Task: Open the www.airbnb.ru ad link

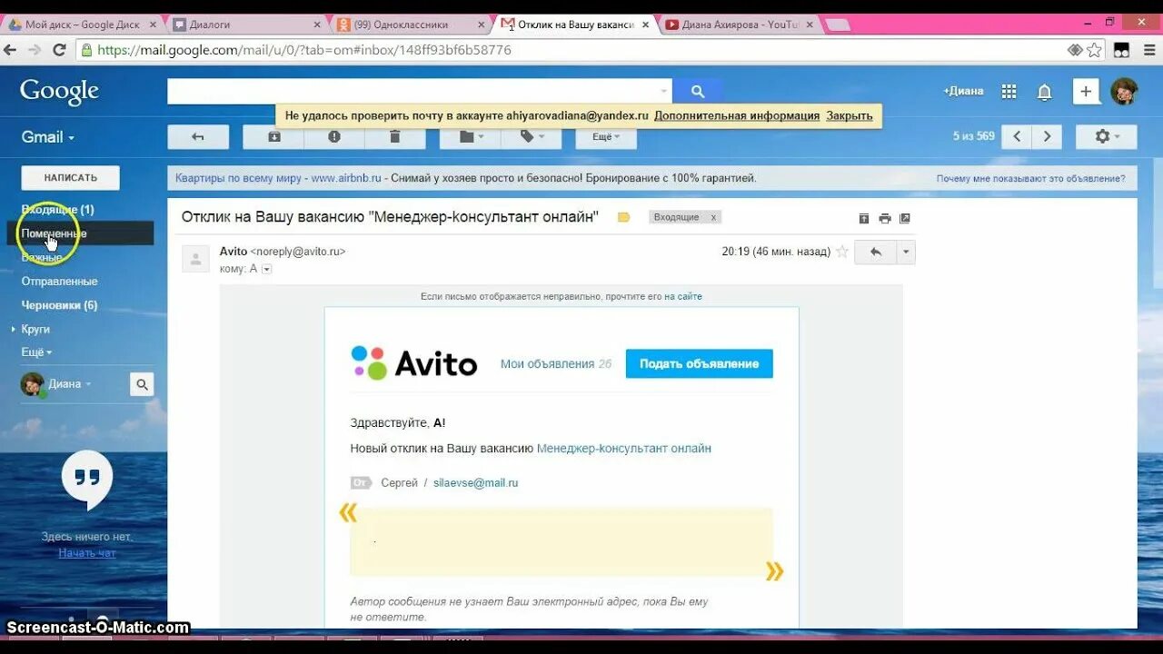Action: [346, 178]
